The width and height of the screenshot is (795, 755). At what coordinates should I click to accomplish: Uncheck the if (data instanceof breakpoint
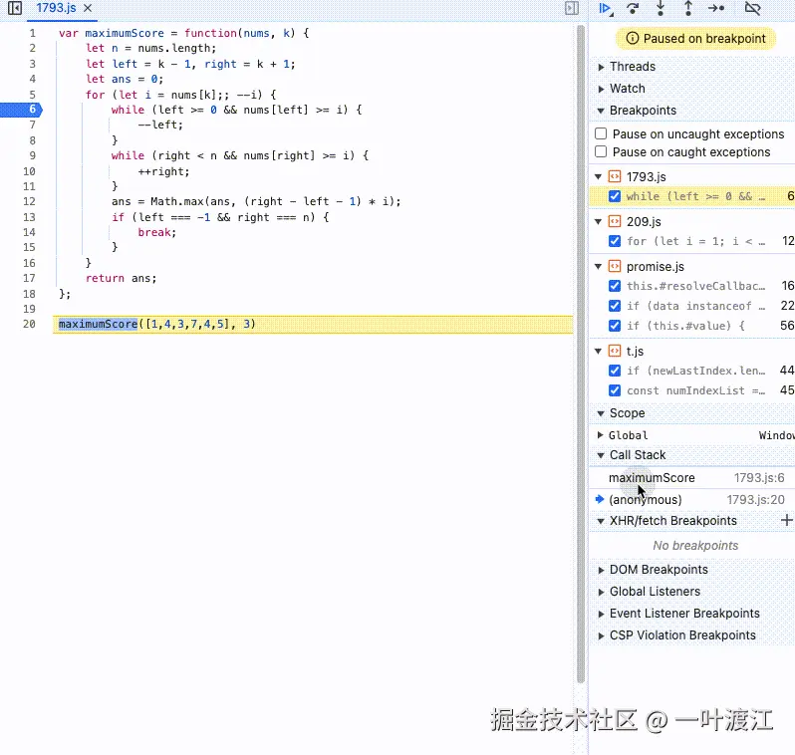[615, 306]
